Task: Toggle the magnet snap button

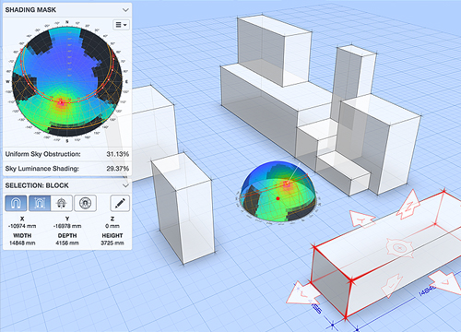Action: (16, 203)
